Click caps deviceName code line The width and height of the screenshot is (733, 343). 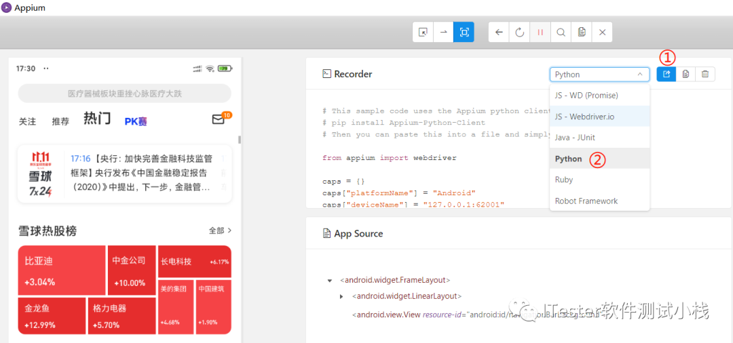(x=413, y=204)
